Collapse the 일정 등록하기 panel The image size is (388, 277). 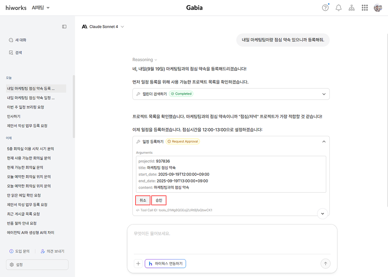click(x=323, y=142)
